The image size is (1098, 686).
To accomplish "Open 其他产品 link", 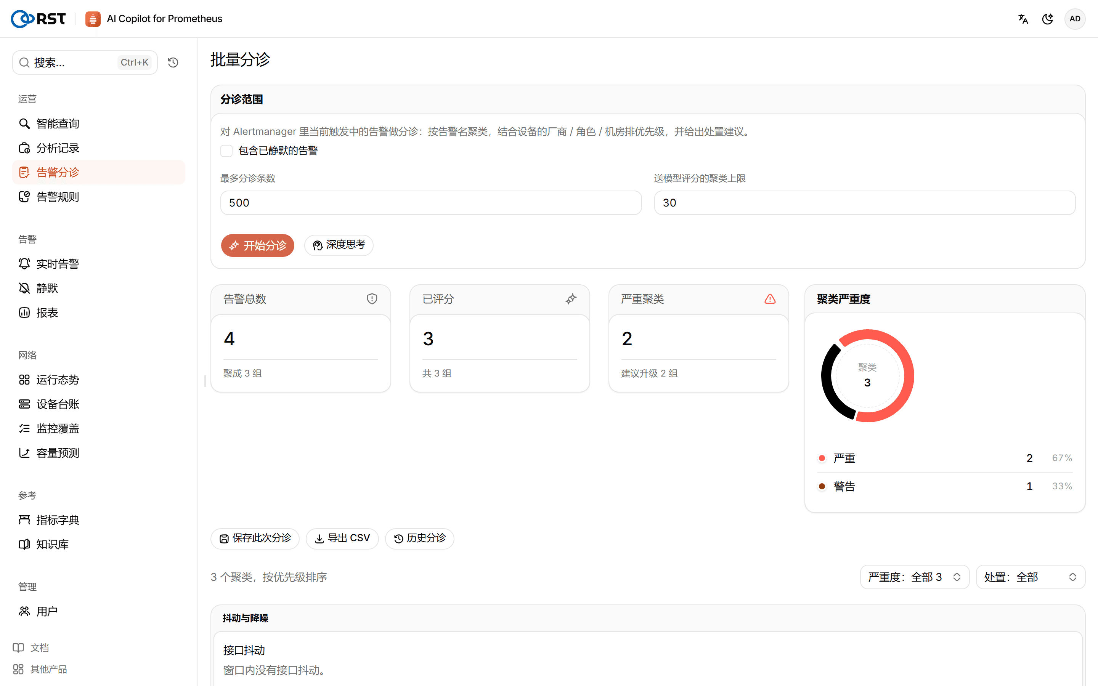I will click(40, 669).
